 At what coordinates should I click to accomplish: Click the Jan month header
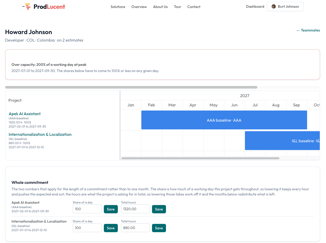(131, 105)
